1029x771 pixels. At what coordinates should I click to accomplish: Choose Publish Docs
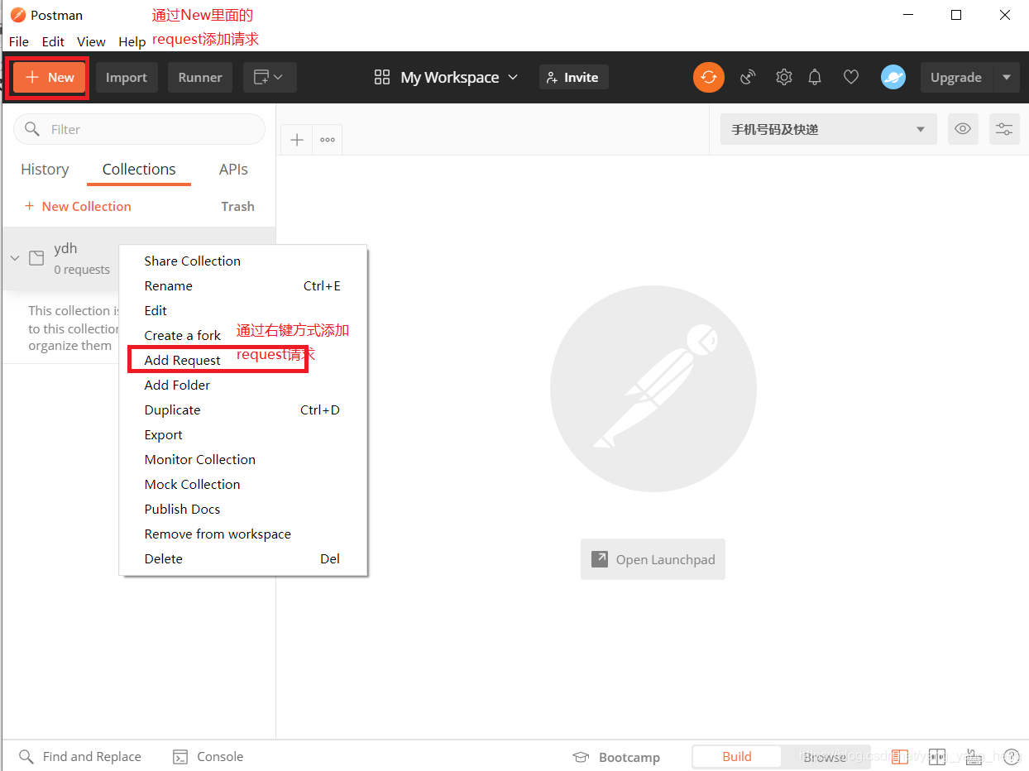[243, 509]
